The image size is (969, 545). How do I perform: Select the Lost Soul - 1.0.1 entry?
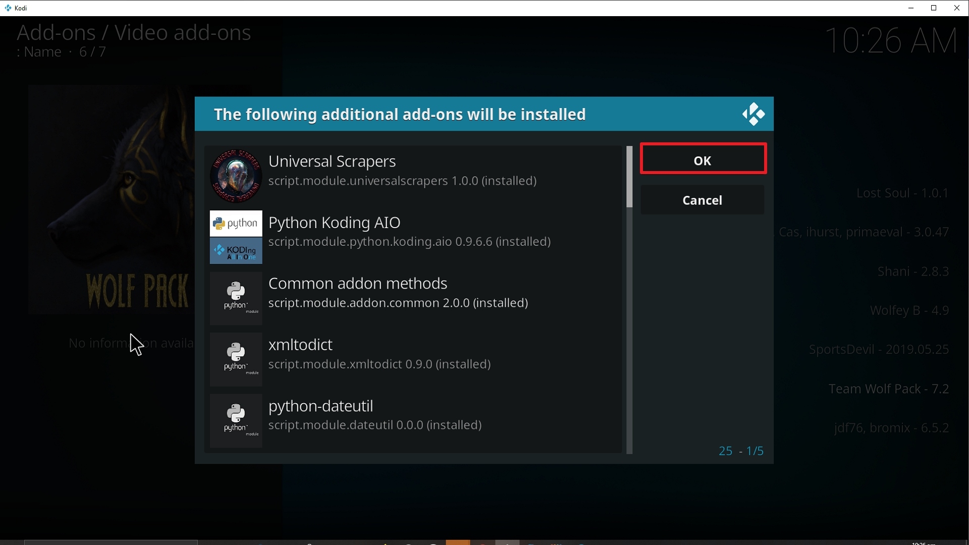902,193
